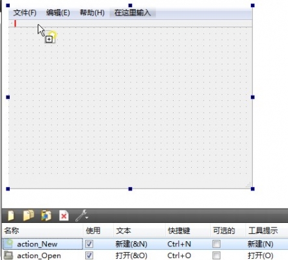Screen dimensions: 288x260
Task: Click the form's bottom-right size grip
Action: 248,185
